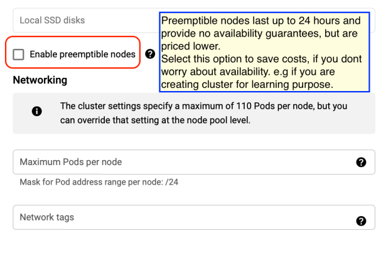Click "can override that setting" banner line
This screenshot has height=260, width=386.
[155, 119]
